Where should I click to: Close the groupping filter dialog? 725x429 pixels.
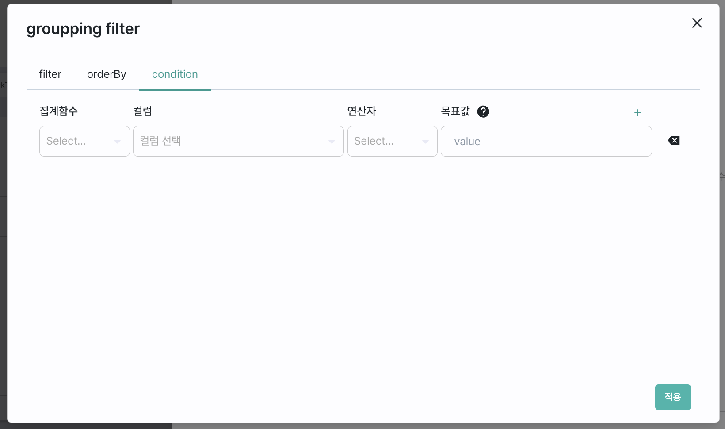coord(697,23)
